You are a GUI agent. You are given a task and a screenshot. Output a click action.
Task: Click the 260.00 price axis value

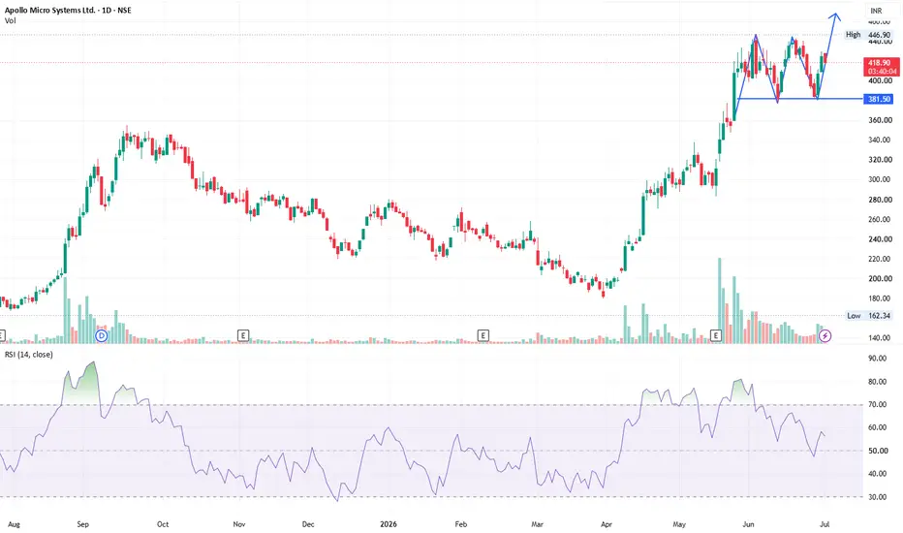[x=880, y=219]
